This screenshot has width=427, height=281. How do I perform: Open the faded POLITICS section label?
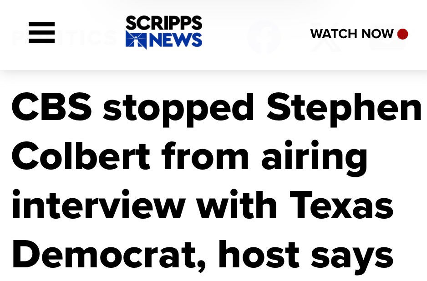coord(64,38)
